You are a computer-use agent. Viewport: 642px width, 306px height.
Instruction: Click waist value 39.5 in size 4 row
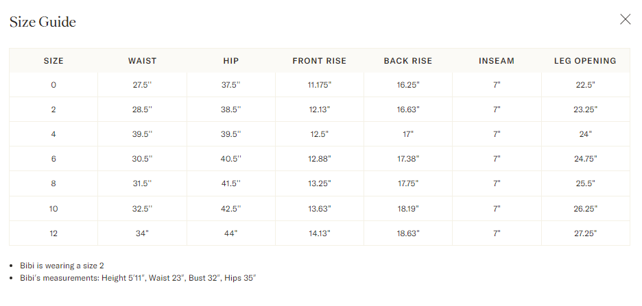tap(142, 134)
